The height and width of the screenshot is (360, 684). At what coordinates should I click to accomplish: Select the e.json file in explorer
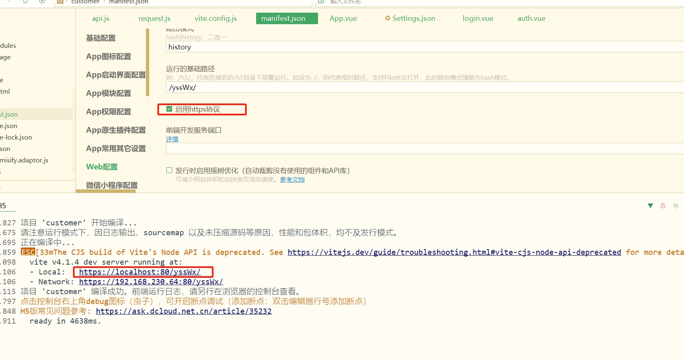pos(9,126)
